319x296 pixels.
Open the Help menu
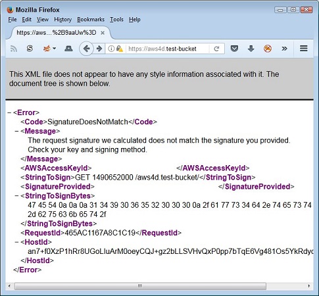coord(135,20)
